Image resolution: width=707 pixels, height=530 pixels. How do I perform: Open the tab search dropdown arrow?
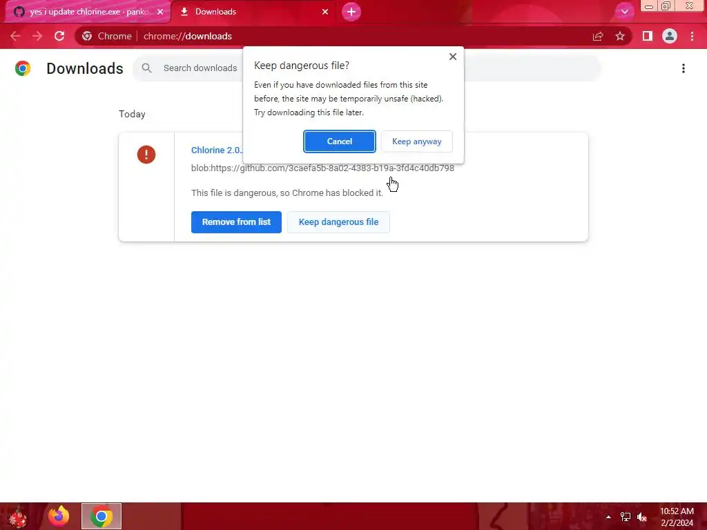[x=624, y=12]
